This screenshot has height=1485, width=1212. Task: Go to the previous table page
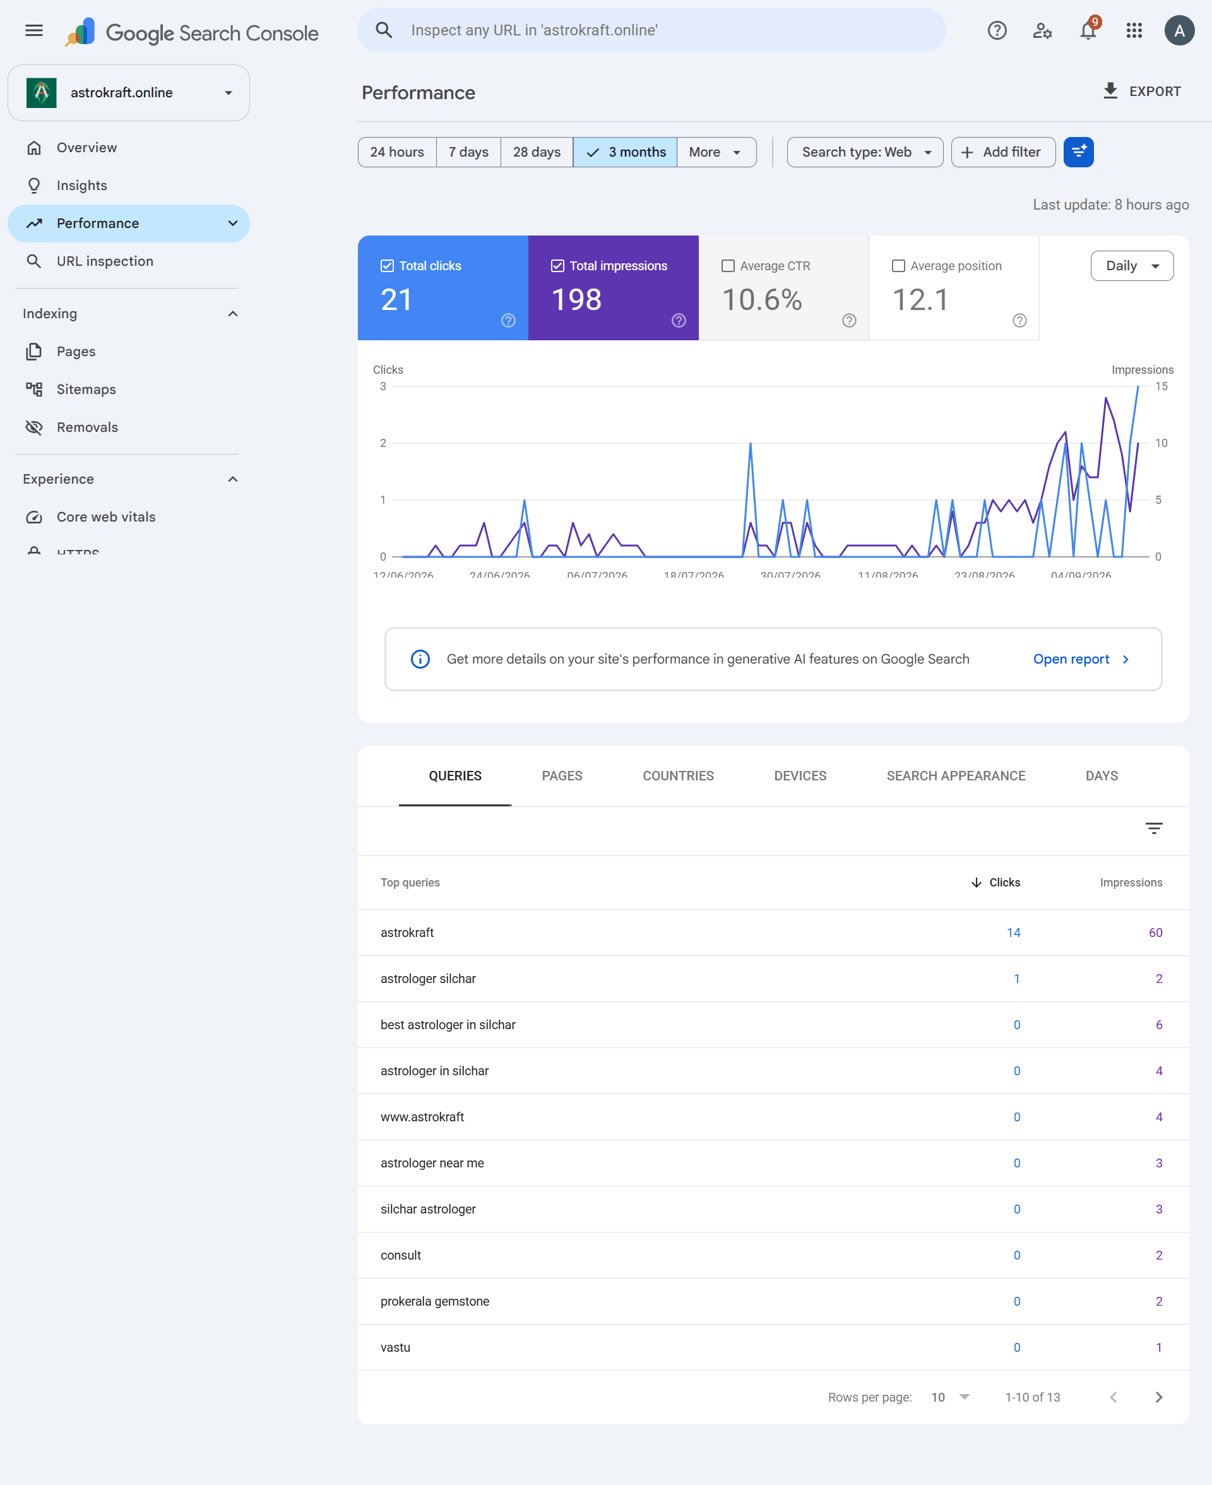point(1114,1397)
